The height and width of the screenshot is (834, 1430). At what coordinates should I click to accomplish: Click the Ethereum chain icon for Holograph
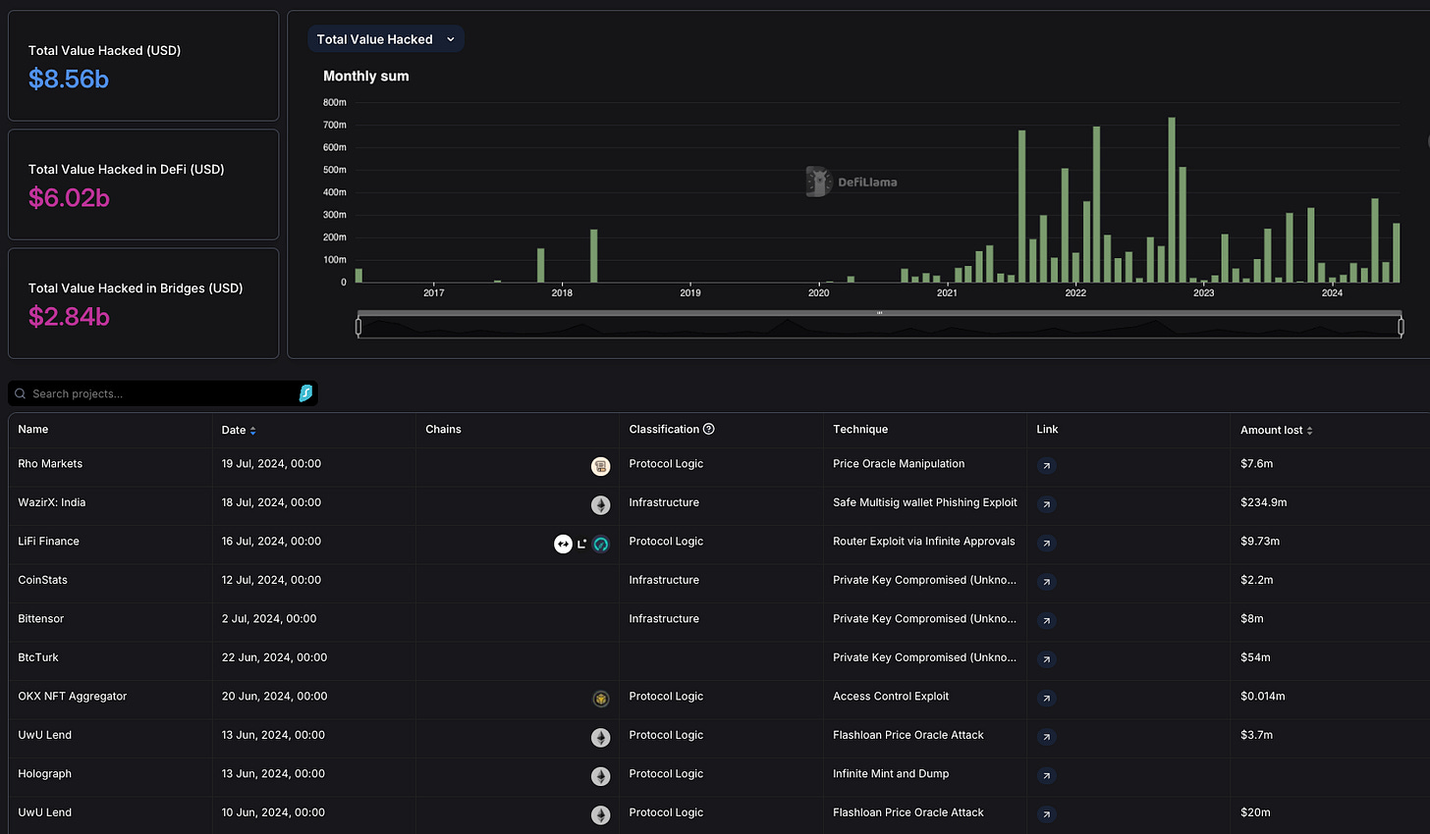click(x=600, y=776)
